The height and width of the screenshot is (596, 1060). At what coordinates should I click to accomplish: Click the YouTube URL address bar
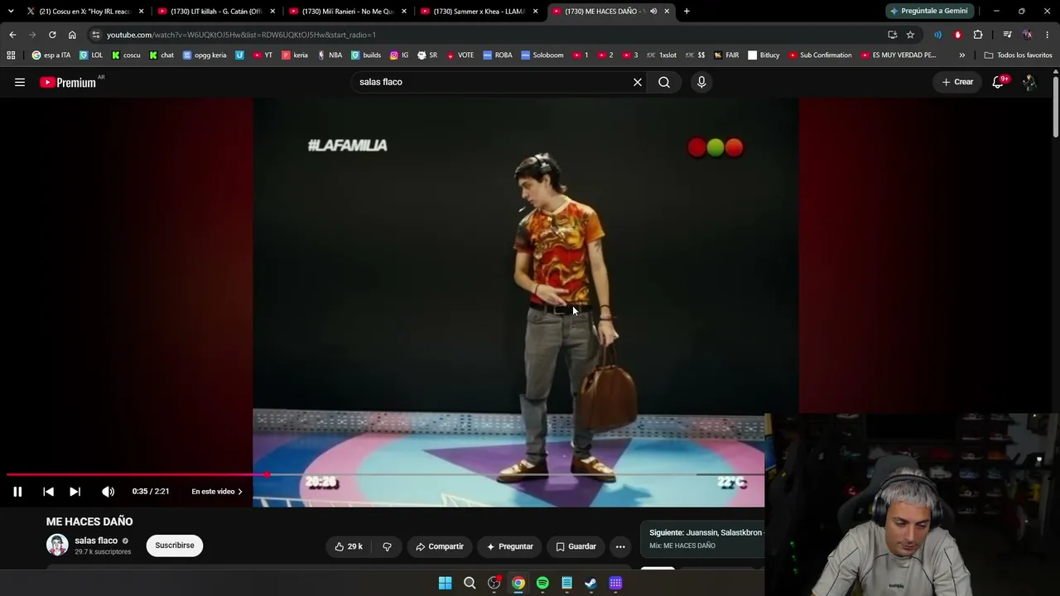[489, 35]
